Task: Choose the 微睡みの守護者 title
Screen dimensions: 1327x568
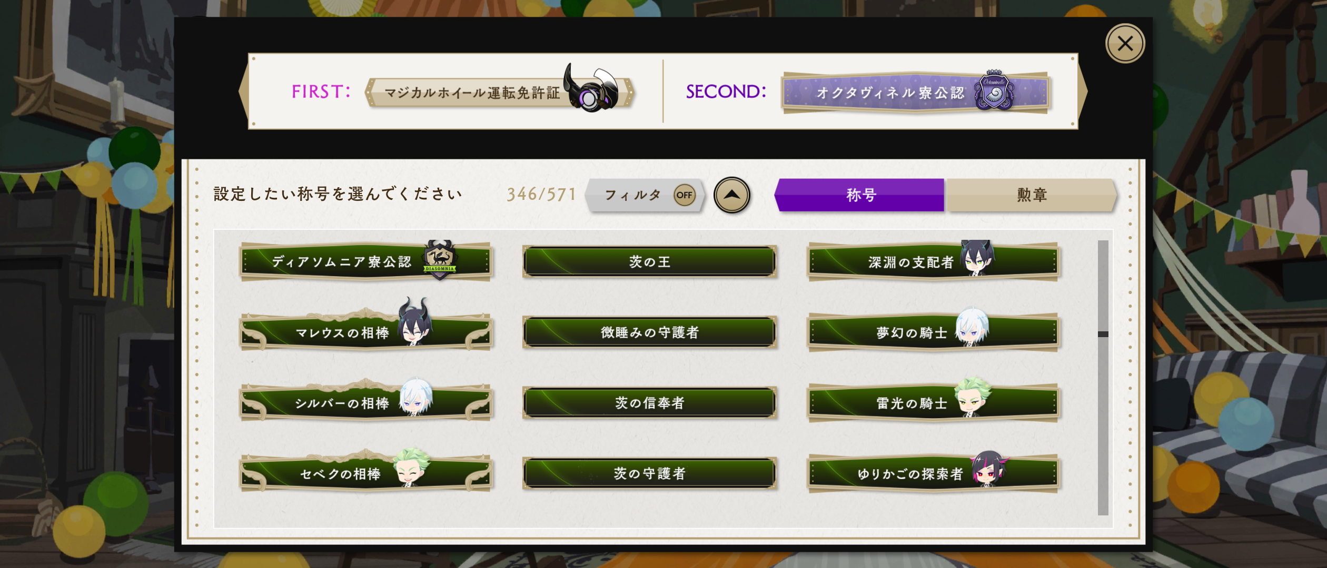Action: click(649, 332)
